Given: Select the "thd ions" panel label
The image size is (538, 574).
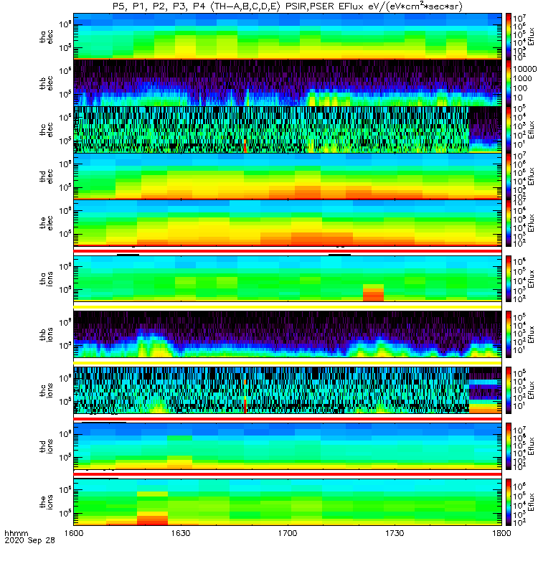Looking at the screenshot, I should click(x=47, y=446).
